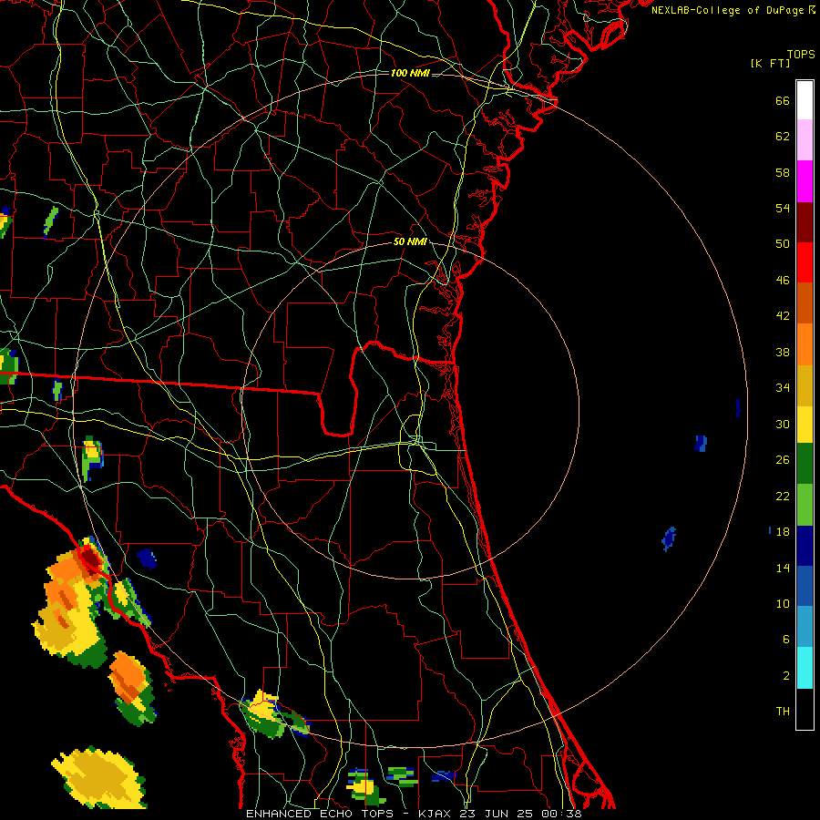Click the "26" legend value

(783, 460)
